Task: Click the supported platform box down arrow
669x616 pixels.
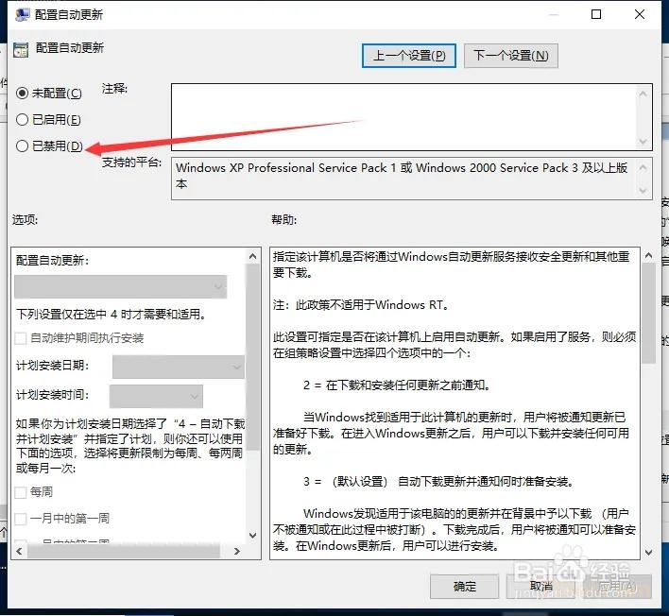Action: pos(643,191)
